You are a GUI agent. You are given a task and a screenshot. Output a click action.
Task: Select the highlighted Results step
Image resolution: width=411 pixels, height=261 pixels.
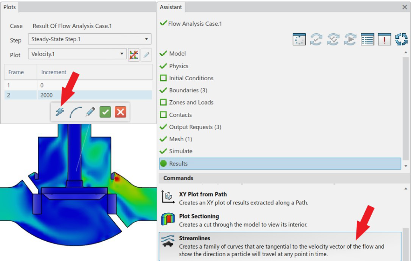point(280,164)
